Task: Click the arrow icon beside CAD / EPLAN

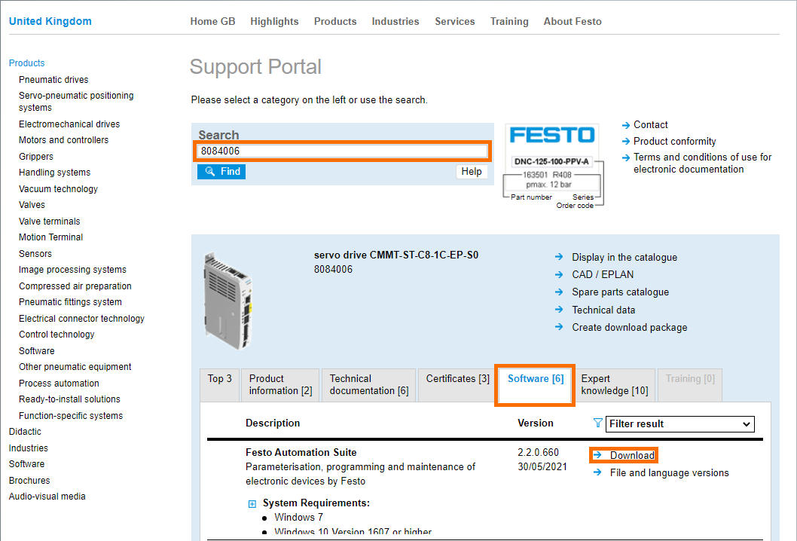Action: click(x=557, y=274)
